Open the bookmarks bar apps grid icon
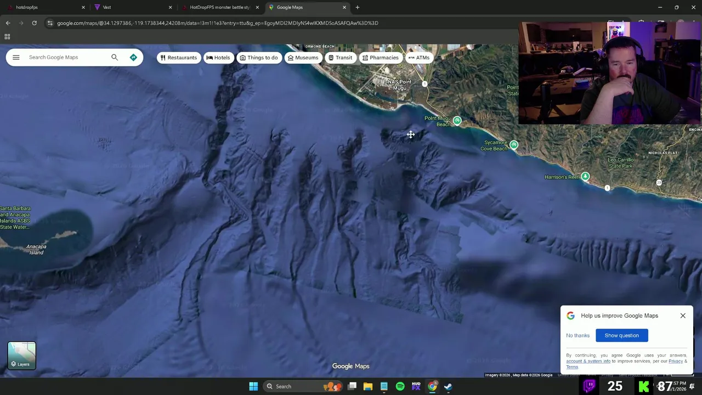Screen dimensions: 702x395 pyautogui.click(x=7, y=37)
